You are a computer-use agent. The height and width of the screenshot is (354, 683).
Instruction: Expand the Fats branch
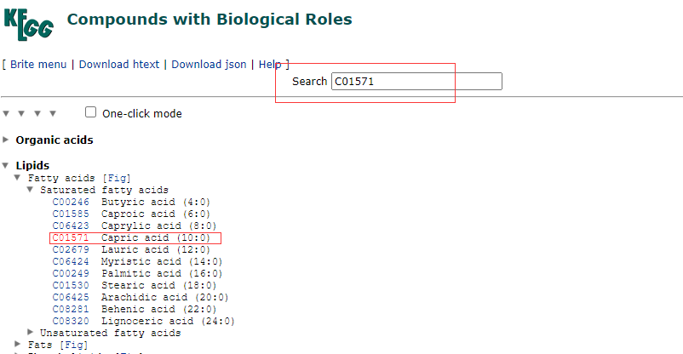pos(19,345)
